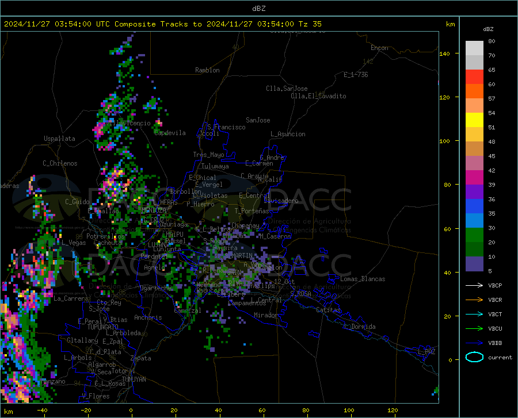Click the Manzano map label

pyautogui.click(x=53, y=381)
